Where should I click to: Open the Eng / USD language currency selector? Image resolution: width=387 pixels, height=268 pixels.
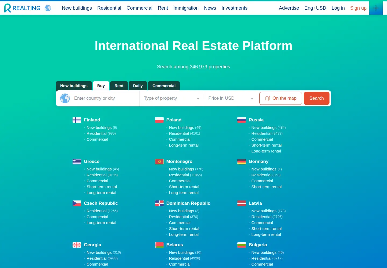[x=315, y=8]
